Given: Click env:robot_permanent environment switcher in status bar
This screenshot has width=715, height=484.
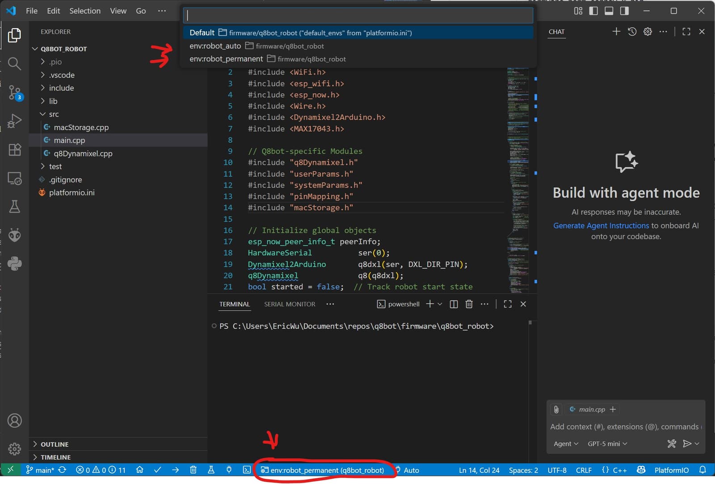Looking at the screenshot, I should pyautogui.click(x=323, y=470).
